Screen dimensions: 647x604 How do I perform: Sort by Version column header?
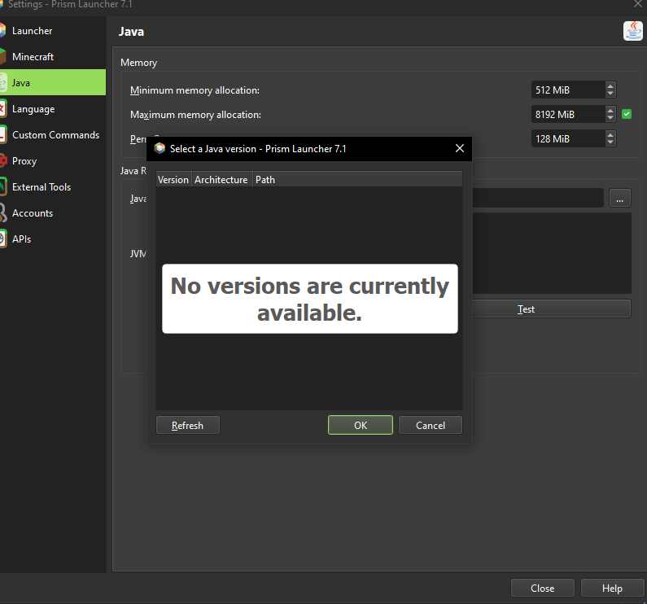(x=173, y=180)
